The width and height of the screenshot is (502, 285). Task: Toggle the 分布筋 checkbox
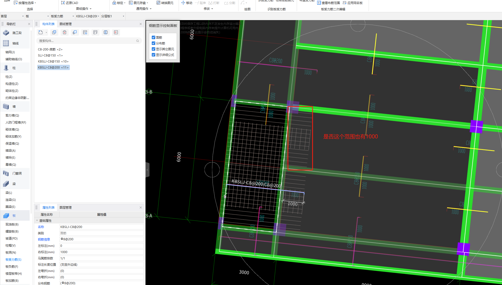(154, 43)
